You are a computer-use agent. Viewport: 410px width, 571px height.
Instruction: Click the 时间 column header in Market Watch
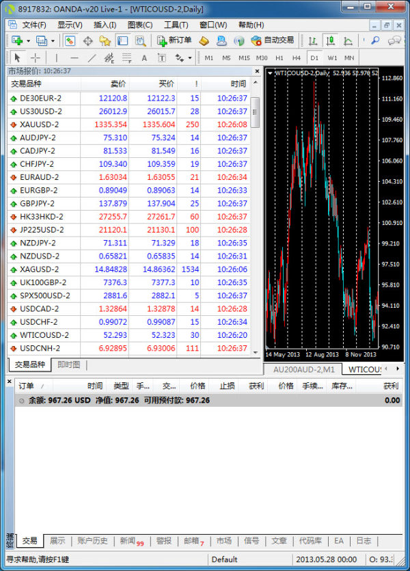[238, 84]
